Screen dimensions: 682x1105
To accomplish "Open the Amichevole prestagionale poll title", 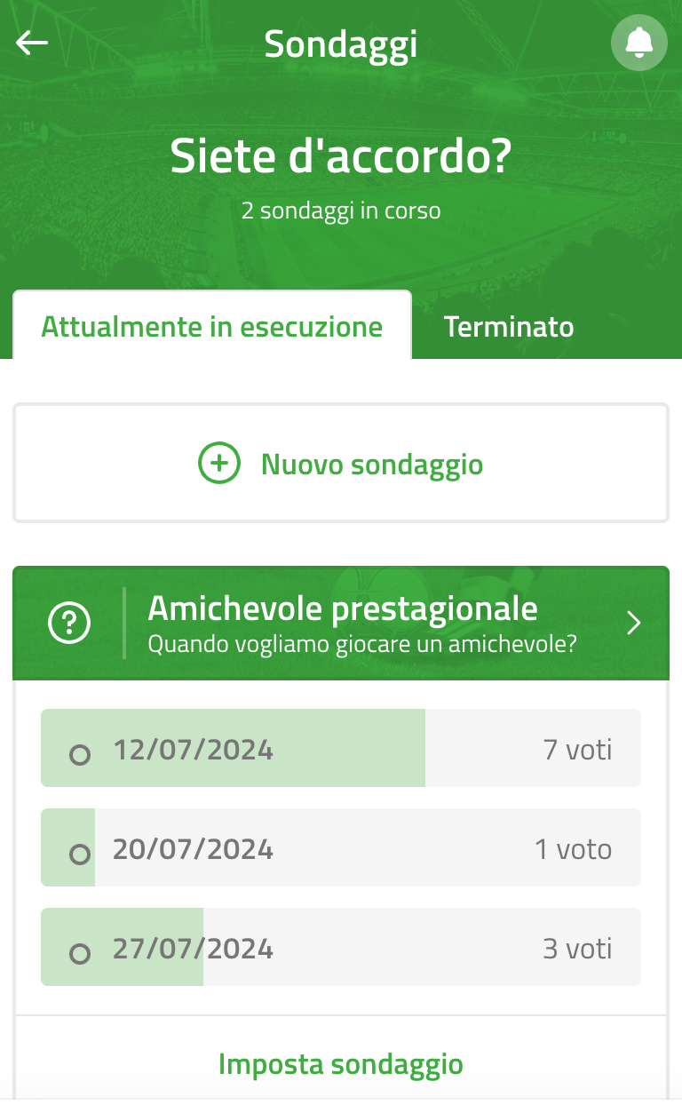I will tap(343, 609).
